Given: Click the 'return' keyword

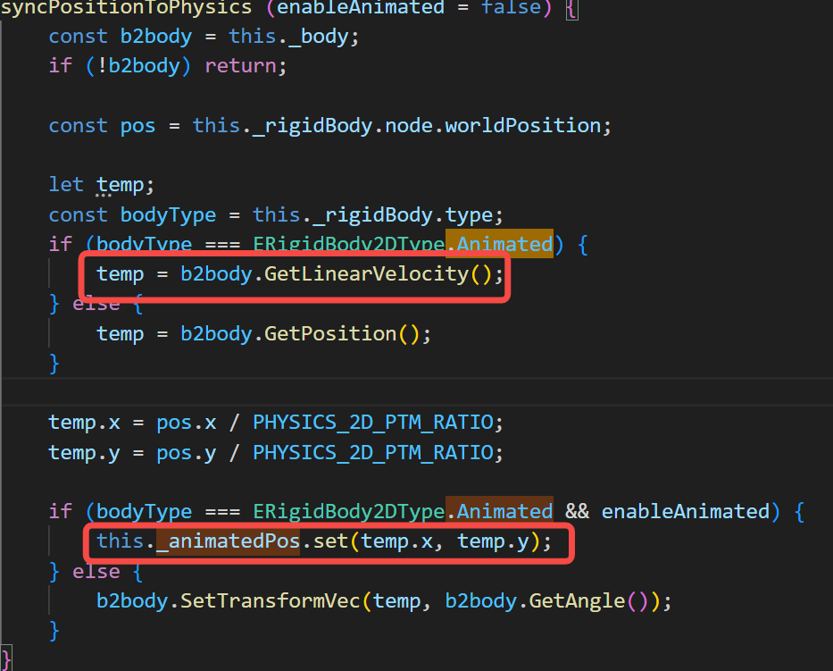Looking at the screenshot, I should click(241, 66).
